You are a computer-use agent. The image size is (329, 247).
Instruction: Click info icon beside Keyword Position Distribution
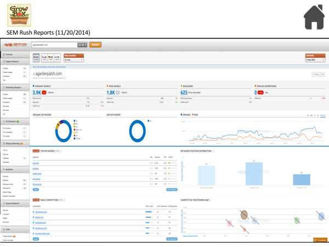(213, 151)
